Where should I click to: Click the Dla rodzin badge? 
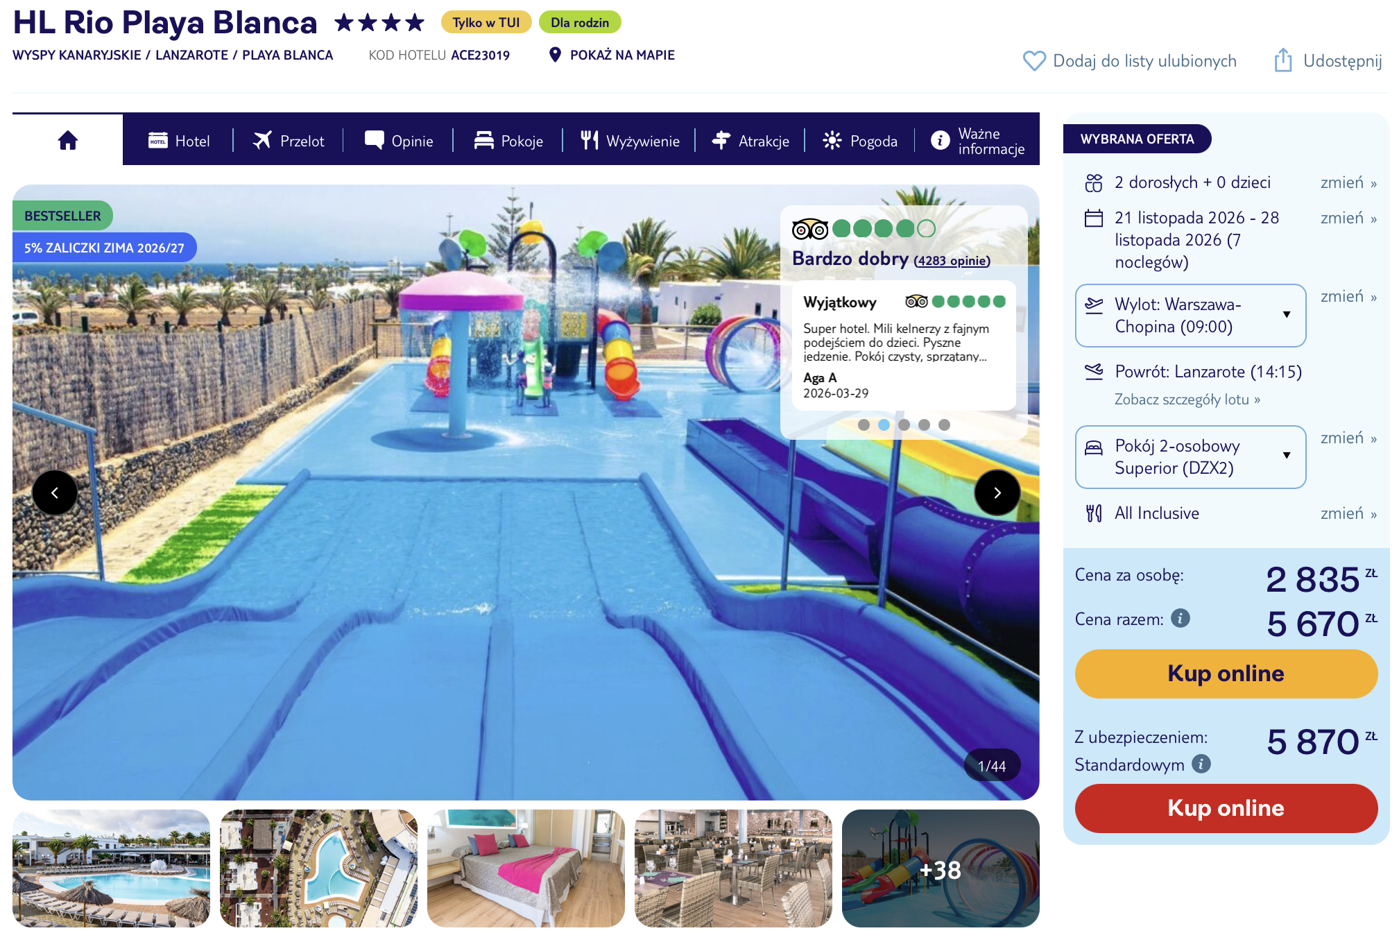tap(580, 22)
